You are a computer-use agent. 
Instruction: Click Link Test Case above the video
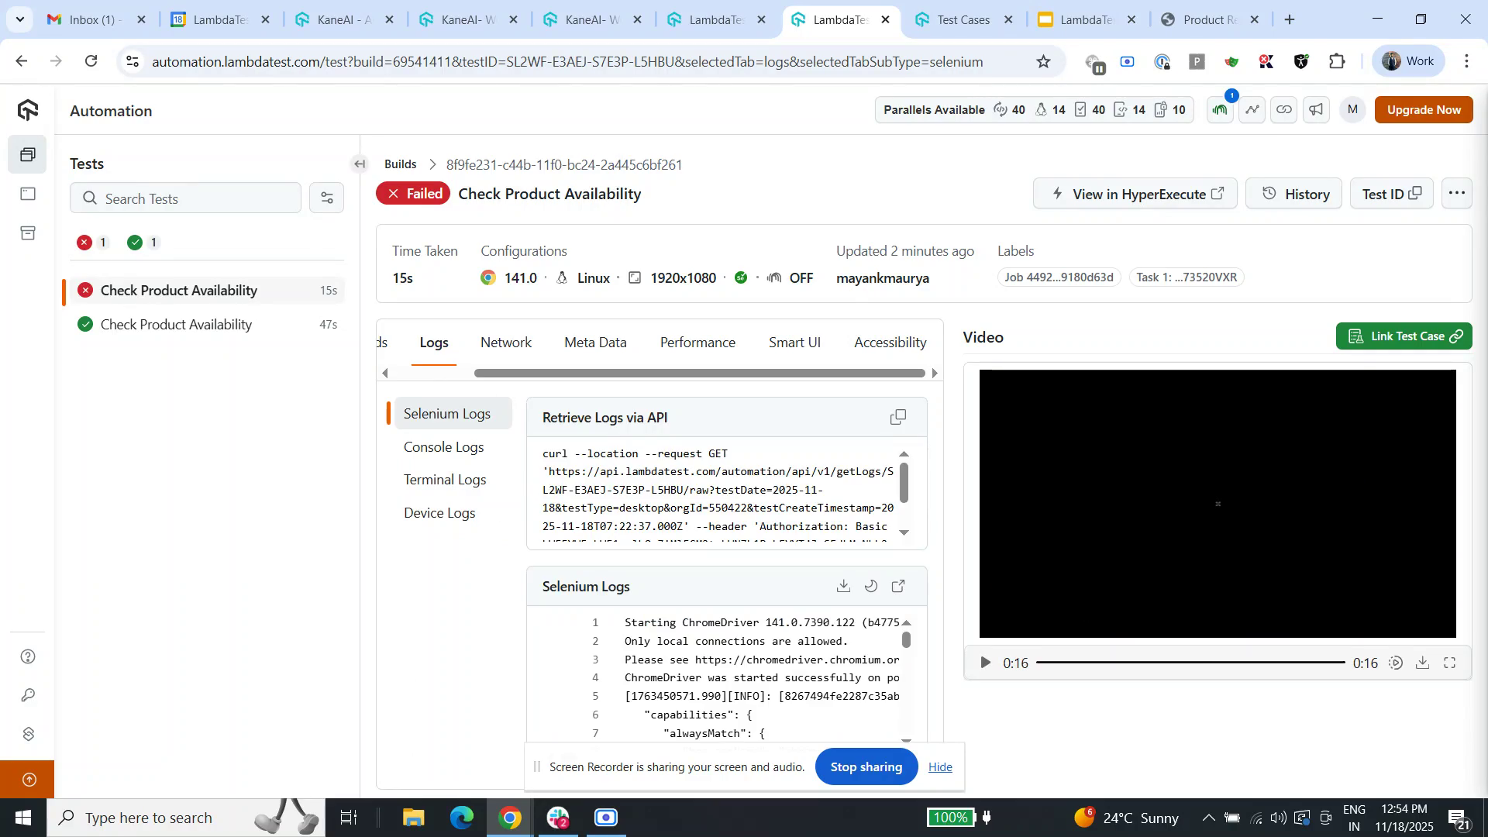click(x=1404, y=336)
